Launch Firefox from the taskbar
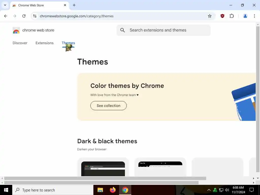The width and height of the screenshot is (260, 195). [113, 190]
